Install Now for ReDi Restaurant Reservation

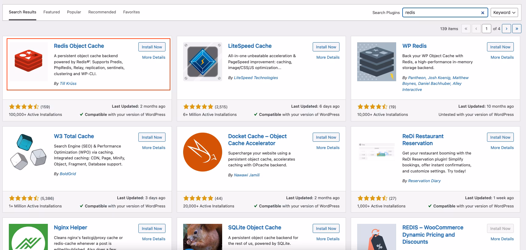point(500,137)
